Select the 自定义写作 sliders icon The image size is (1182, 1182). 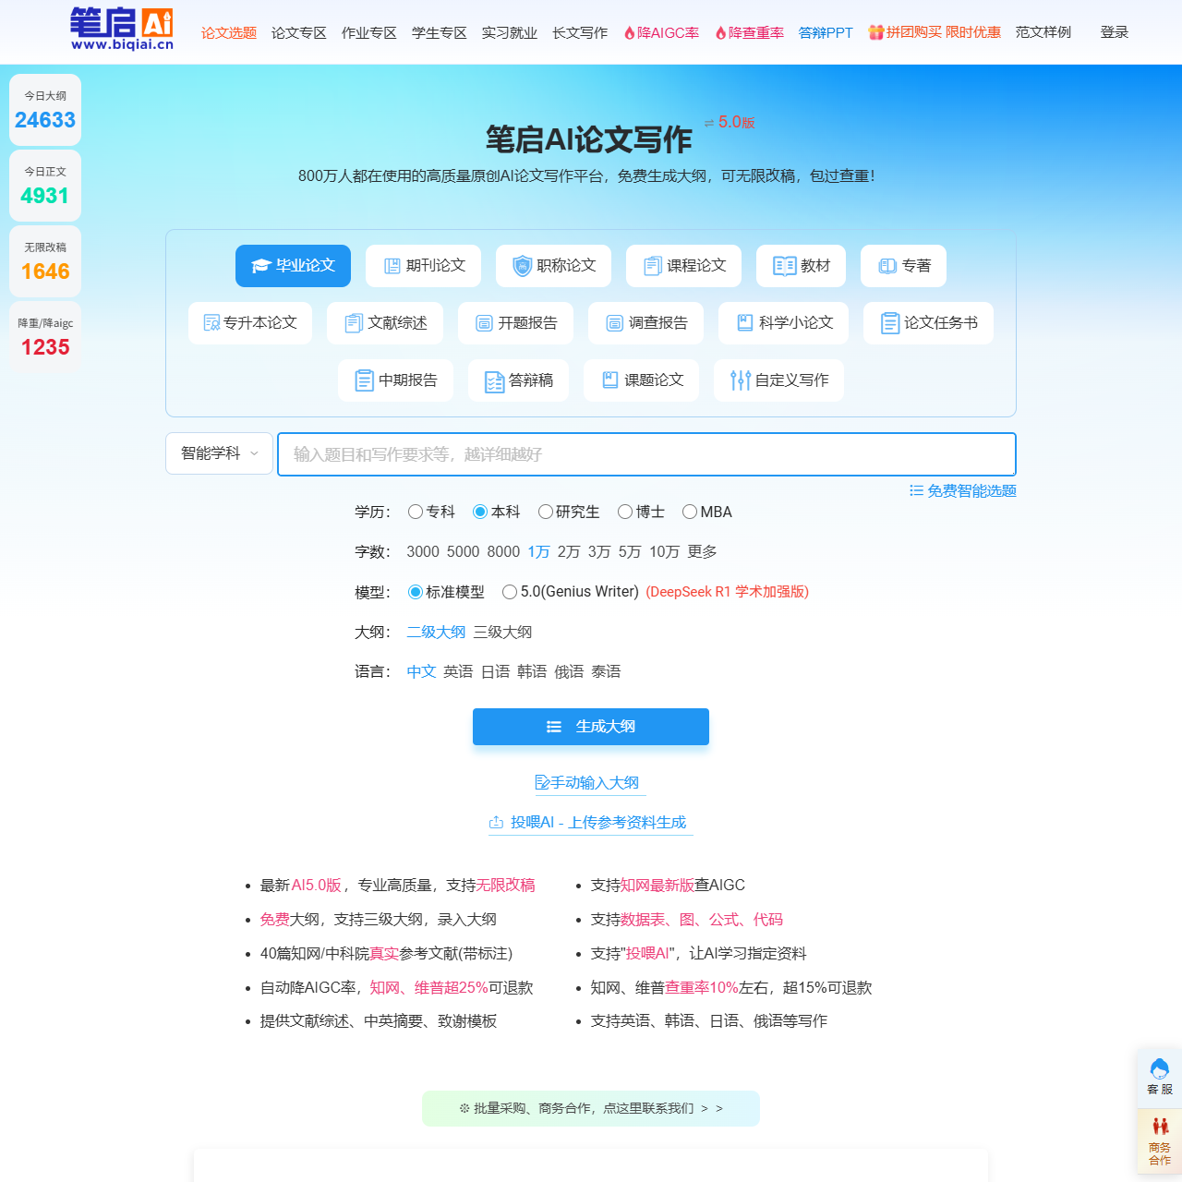click(740, 380)
